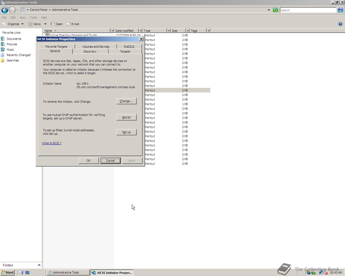Open the Name column filter dropdown

[112, 31]
